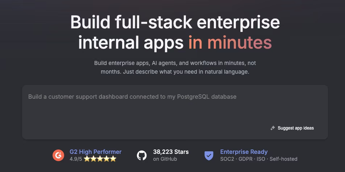The height and width of the screenshot is (172, 345).
Task: Focus the app description prompt input box
Action: pos(175,112)
